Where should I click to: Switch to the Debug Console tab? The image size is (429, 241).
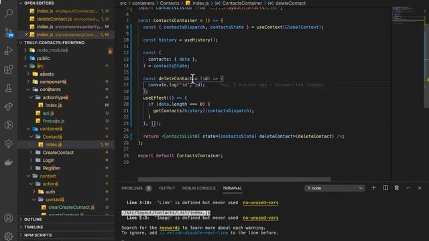[x=198, y=188]
